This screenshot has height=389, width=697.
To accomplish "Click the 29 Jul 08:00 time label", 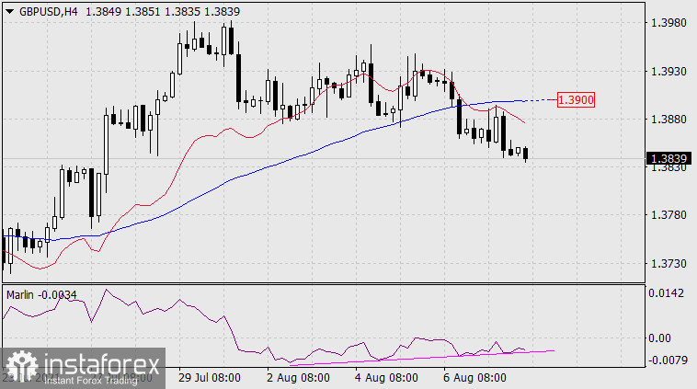I will click(x=209, y=377).
